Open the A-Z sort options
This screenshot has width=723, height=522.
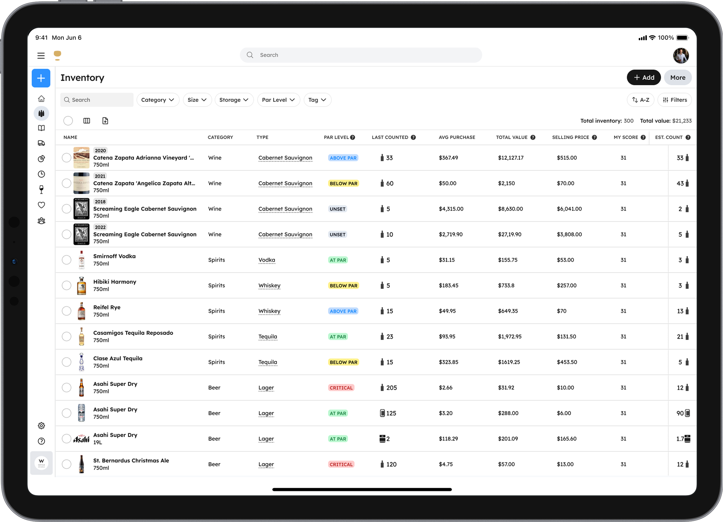(641, 100)
